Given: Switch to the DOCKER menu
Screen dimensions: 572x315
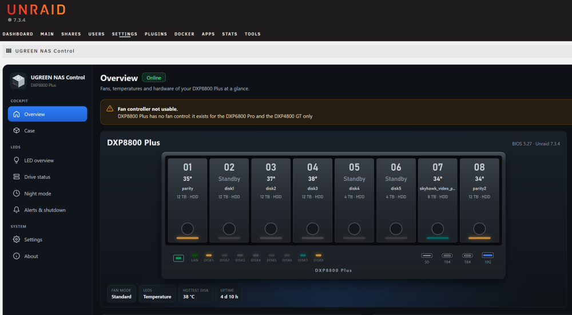Looking at the screenshot, I should pyautogui.click(x=184, y=34).
